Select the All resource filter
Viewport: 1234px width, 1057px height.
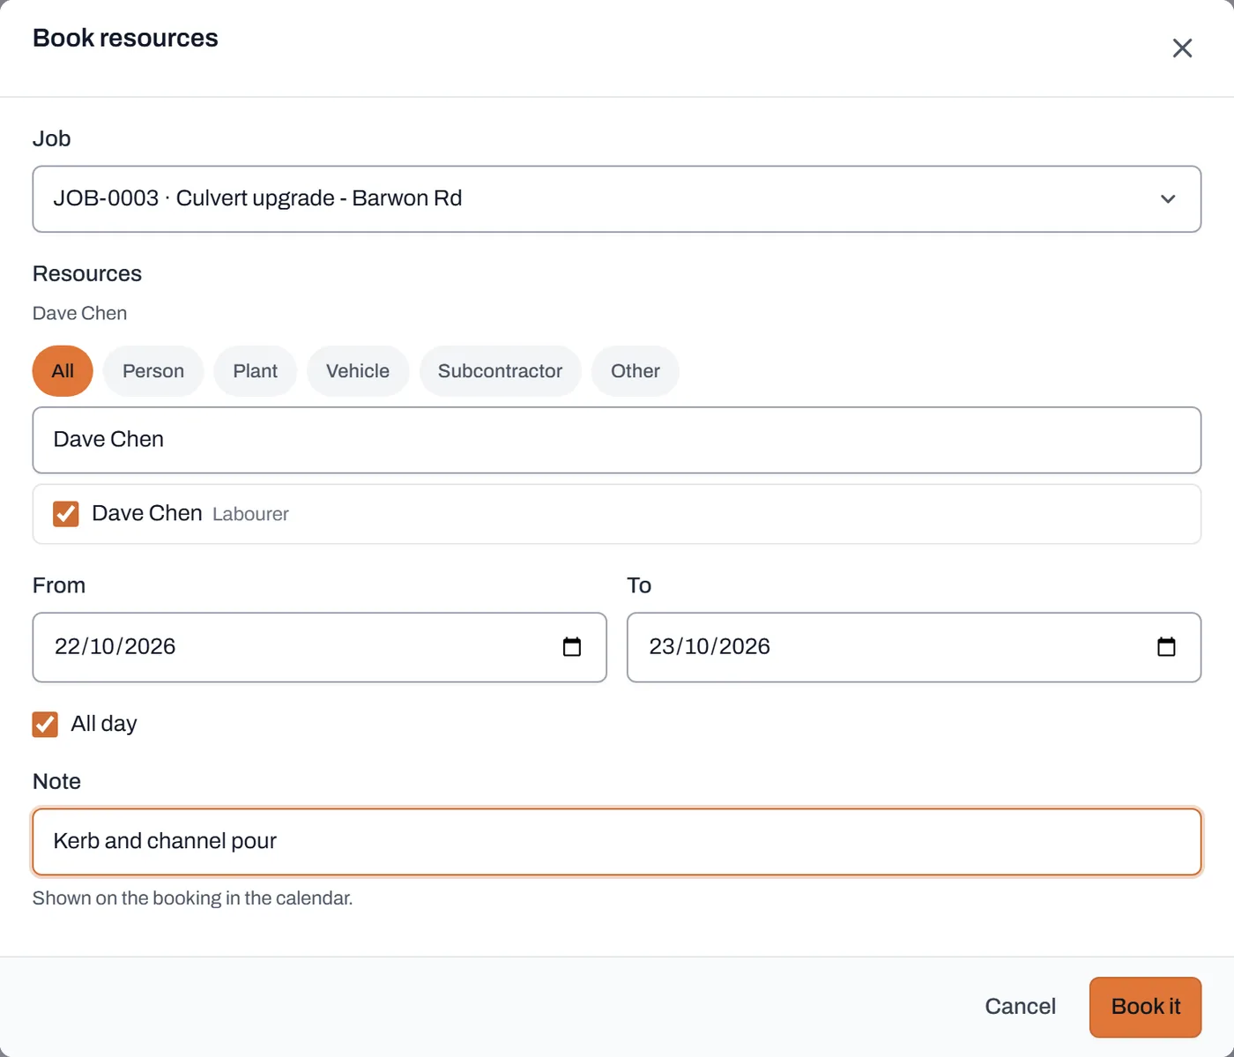(x=63, y=371)
